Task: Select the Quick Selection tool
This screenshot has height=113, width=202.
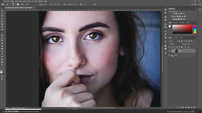Action: coord(2,19)
